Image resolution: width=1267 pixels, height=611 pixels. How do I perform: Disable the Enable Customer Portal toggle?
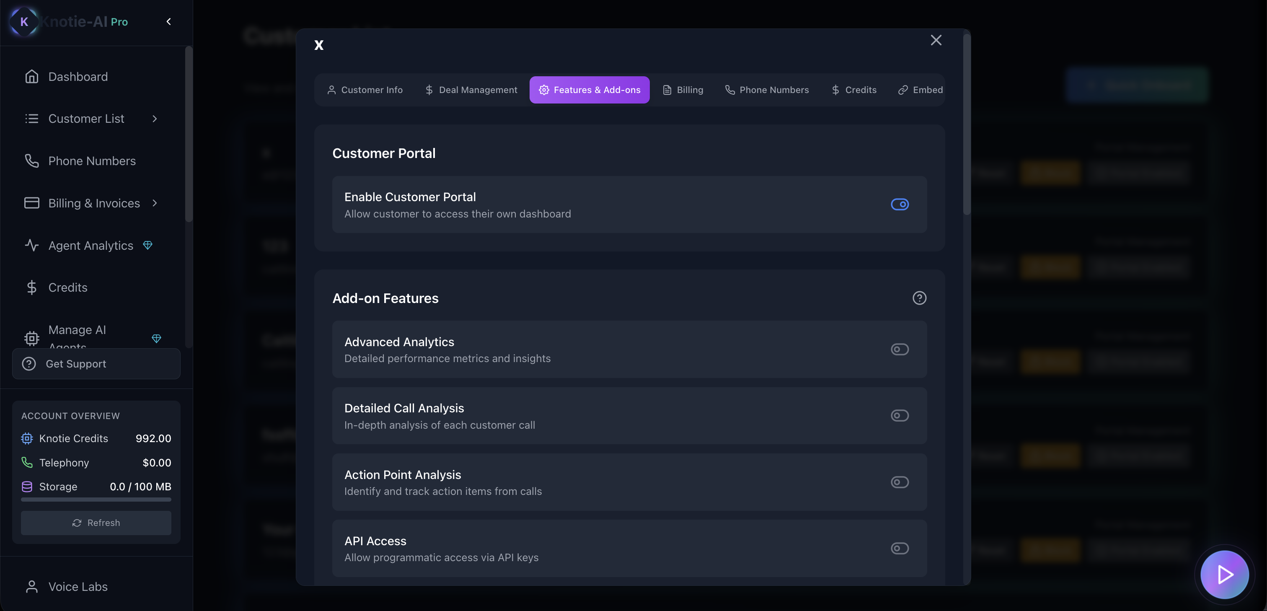(899, 204)
